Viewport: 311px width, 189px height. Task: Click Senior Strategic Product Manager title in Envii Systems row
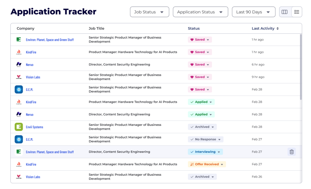pyautogui.click(x=125, y=127)
